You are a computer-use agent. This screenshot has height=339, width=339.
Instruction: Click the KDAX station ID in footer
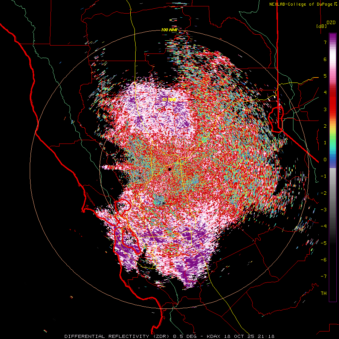(214, 336)
